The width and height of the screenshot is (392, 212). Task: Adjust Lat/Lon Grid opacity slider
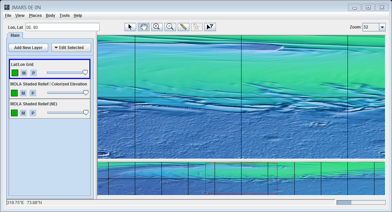click(67, 73)
